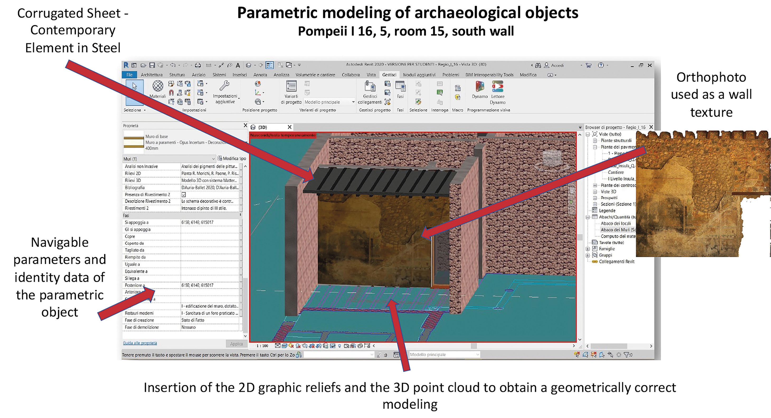Expand the Prospetti tree node
This screenshot has height=418, width=771.
pos(595,198)
